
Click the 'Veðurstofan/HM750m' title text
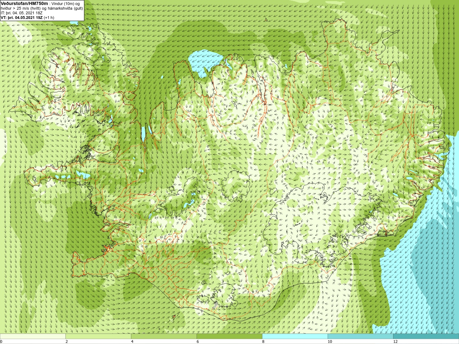(24, 3)
